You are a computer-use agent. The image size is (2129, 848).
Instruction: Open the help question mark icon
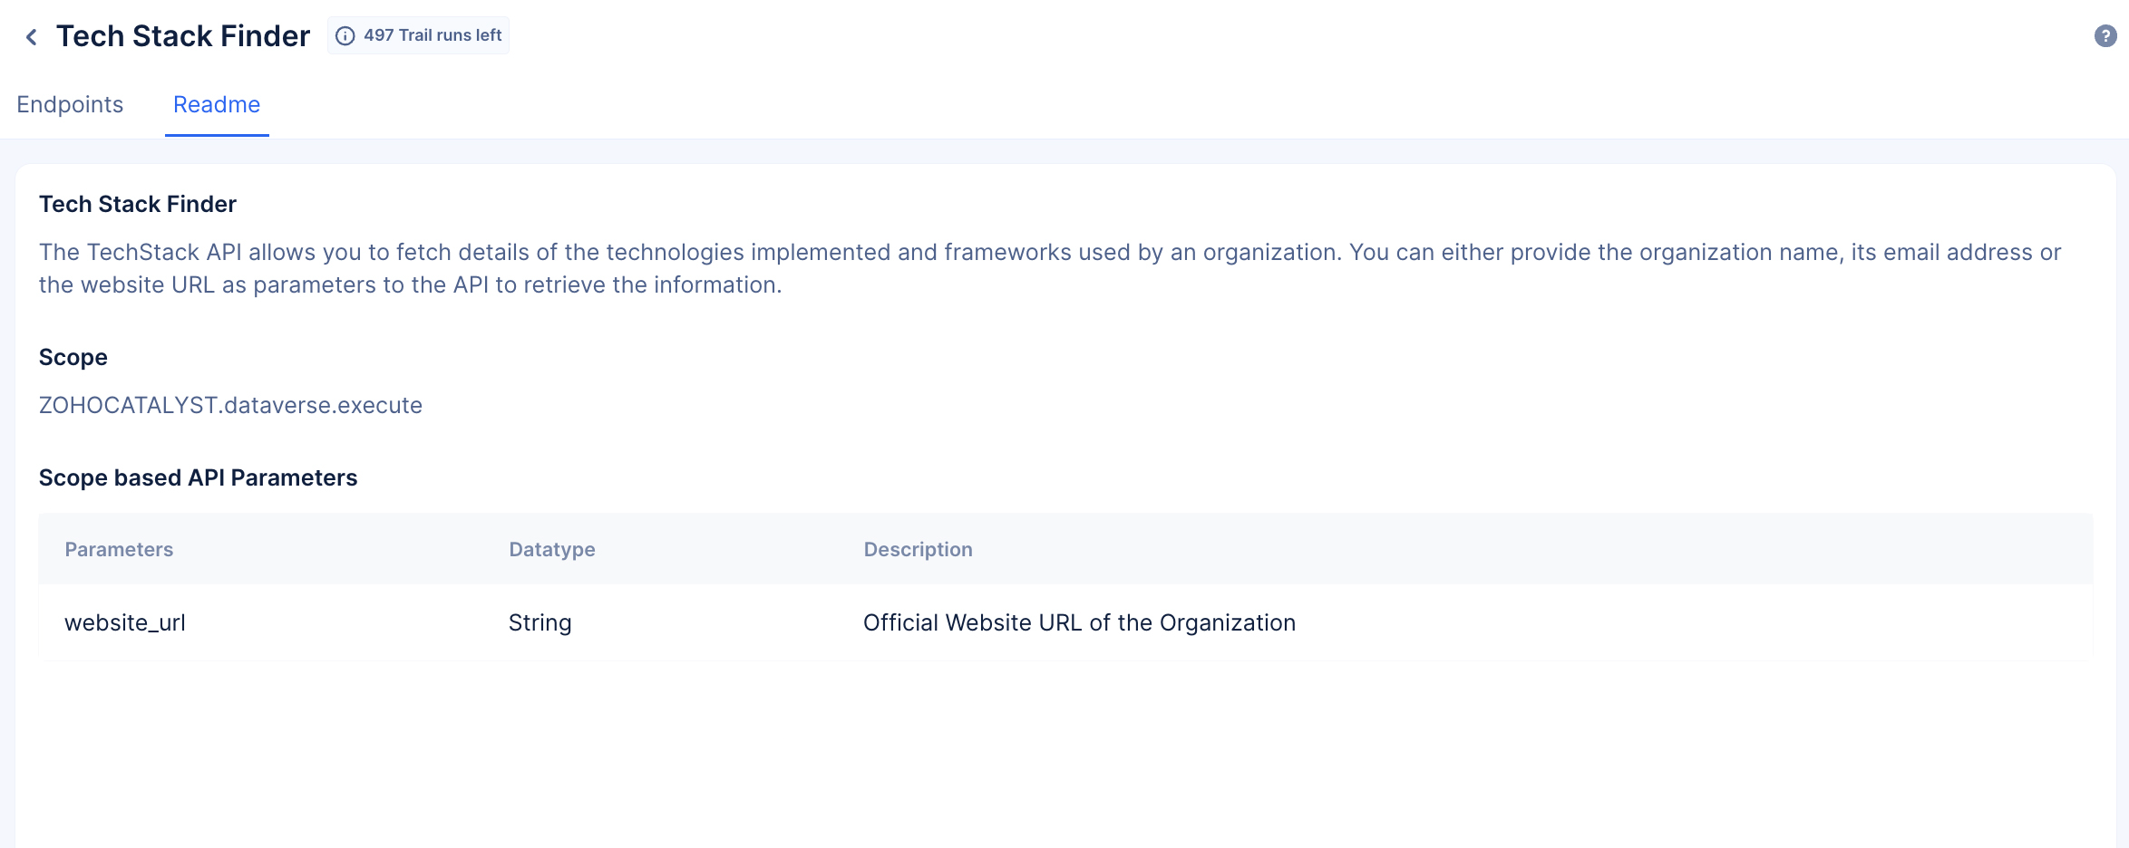(x=2105, y=36)
